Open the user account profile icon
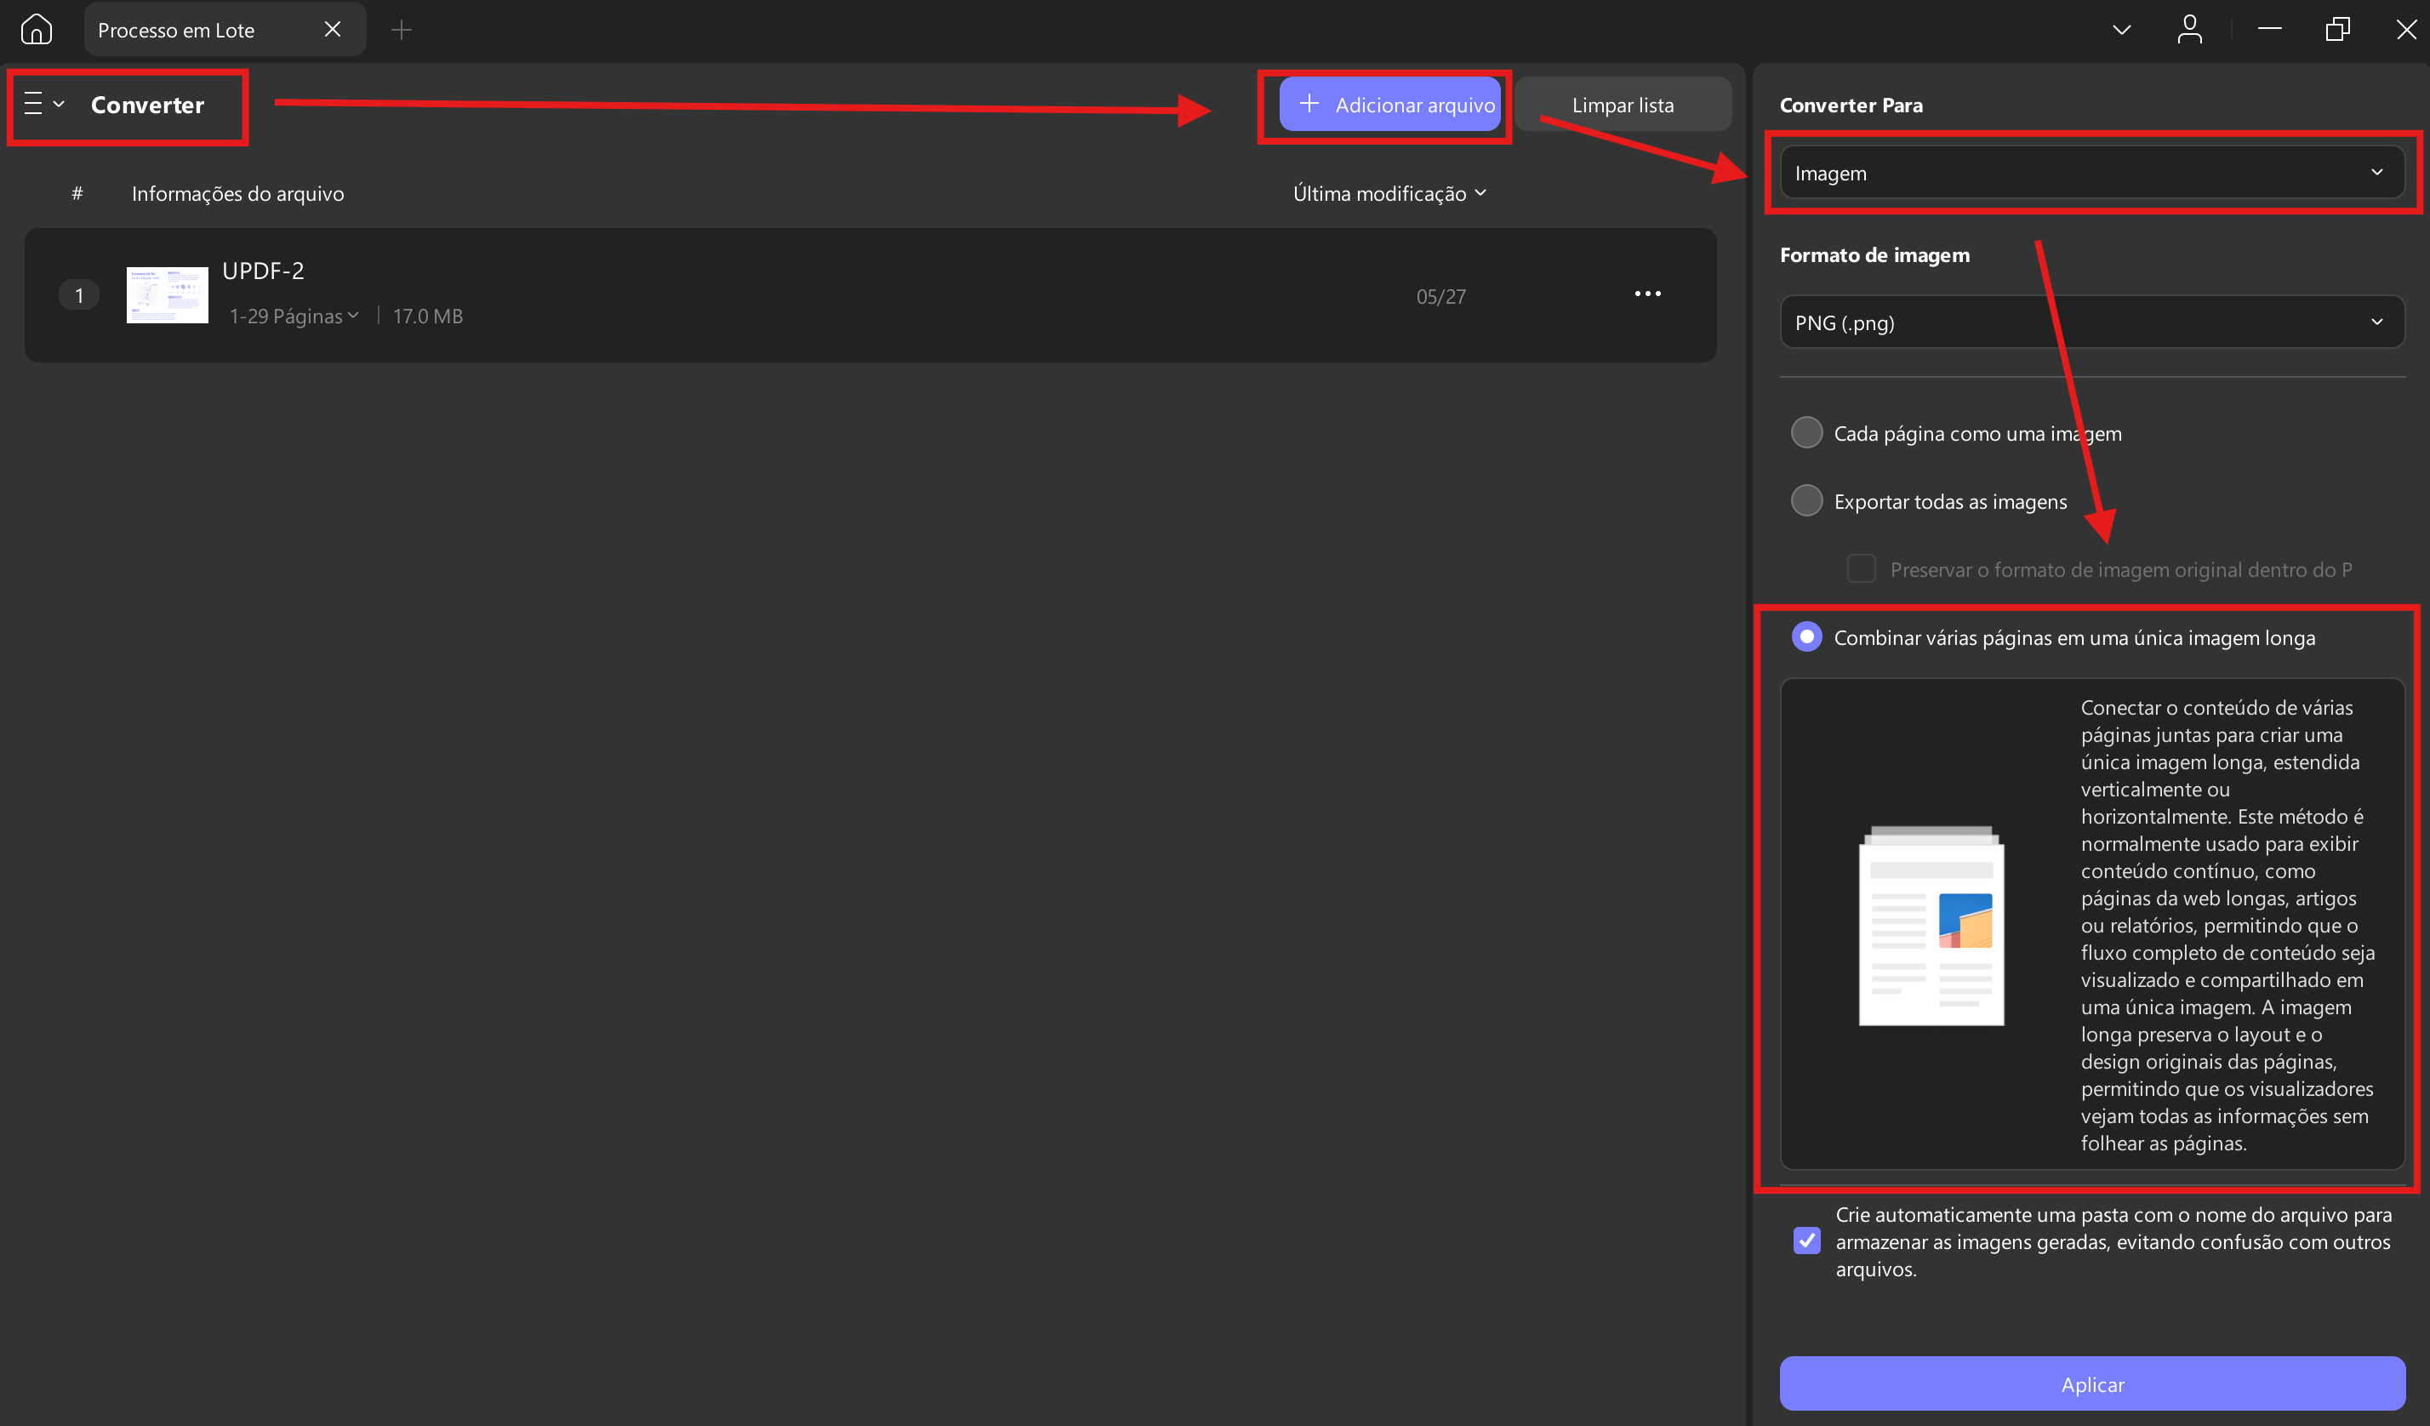 point(2189,29)
